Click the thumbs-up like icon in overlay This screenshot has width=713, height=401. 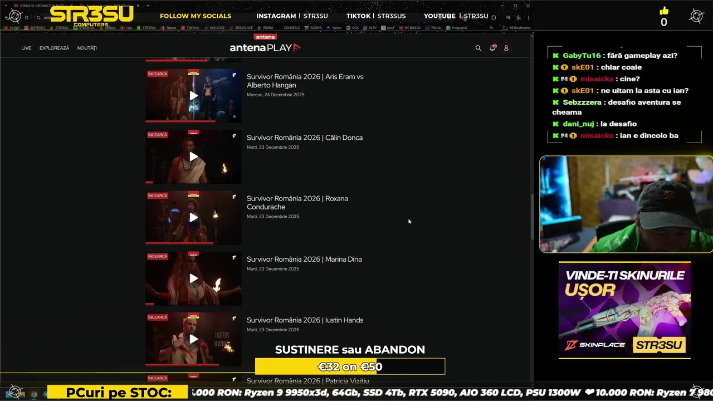[x=664, y=11]
